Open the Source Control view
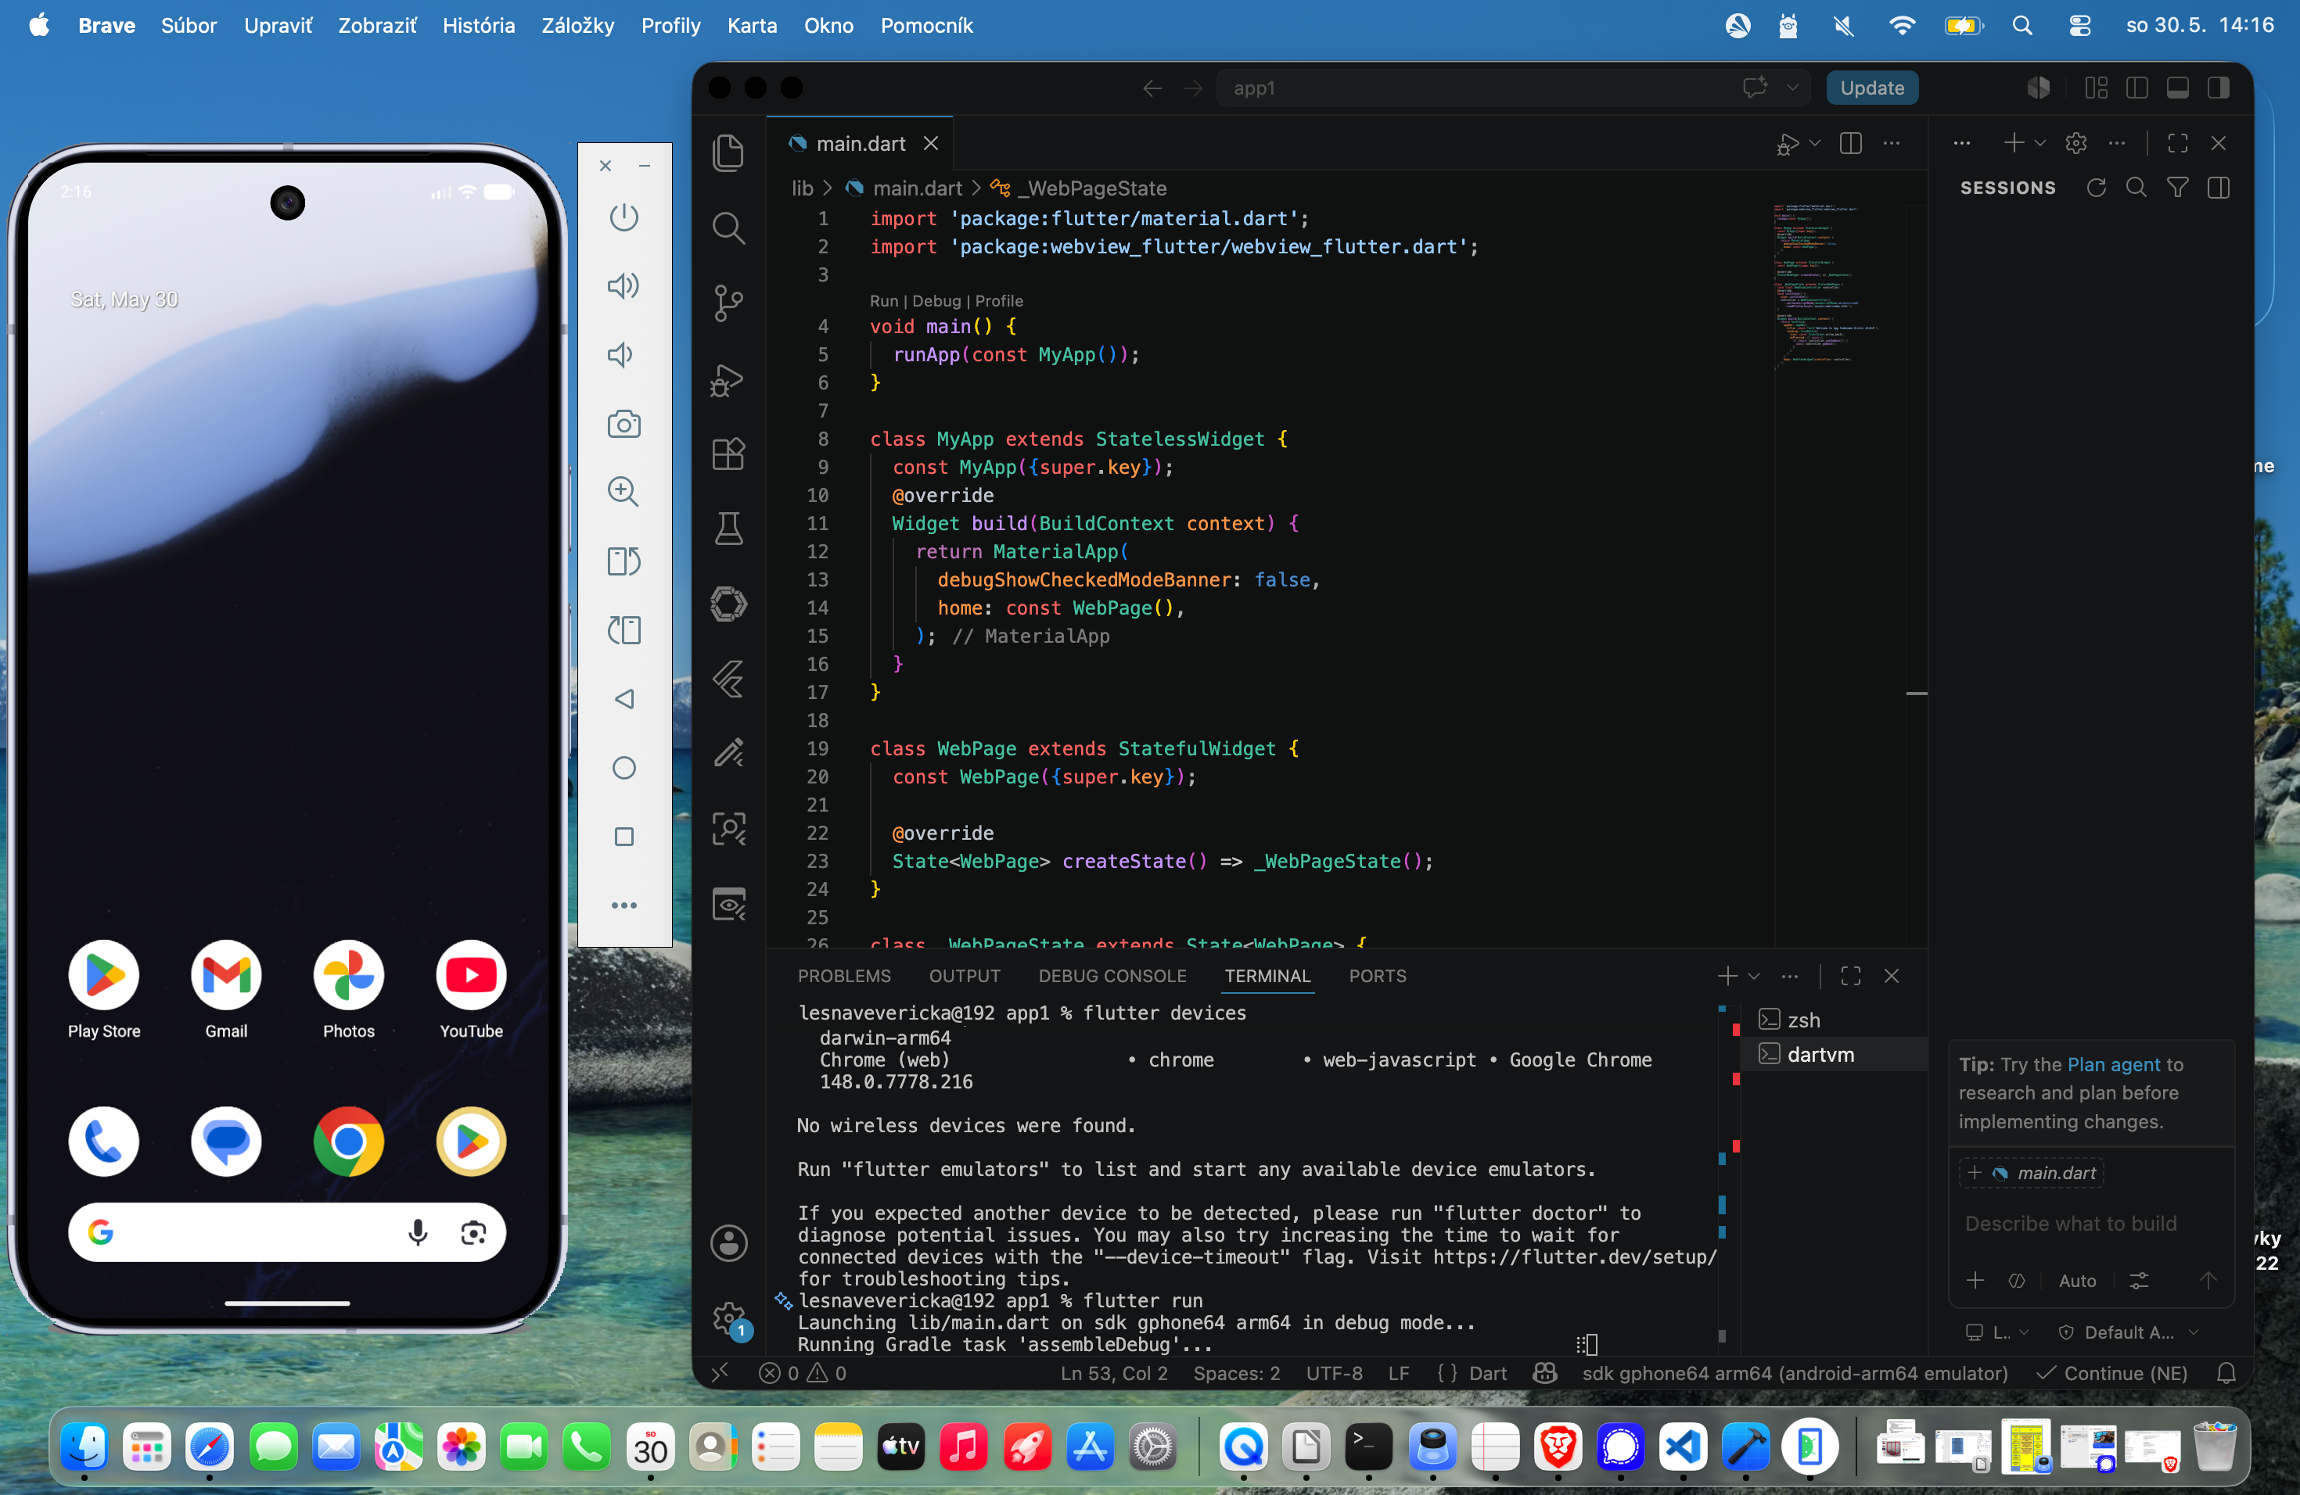 pyautogui.click(x=728, y=303)
